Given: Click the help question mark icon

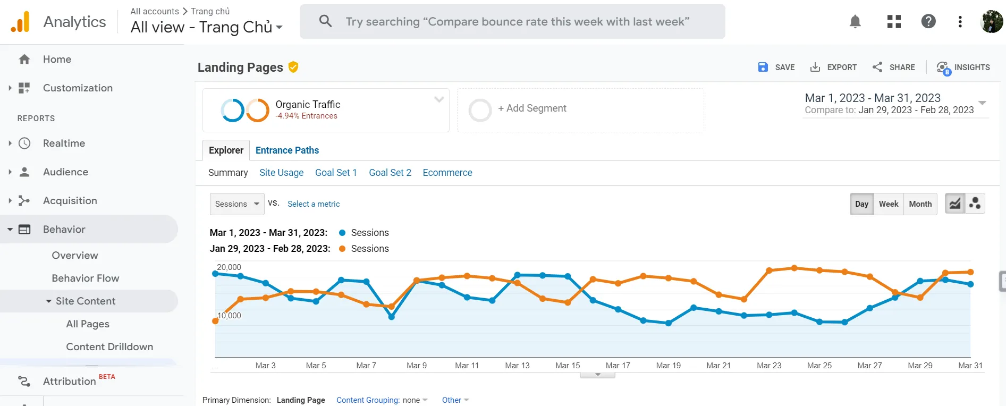Looking at the screenshot, I should tap(928, 21).
